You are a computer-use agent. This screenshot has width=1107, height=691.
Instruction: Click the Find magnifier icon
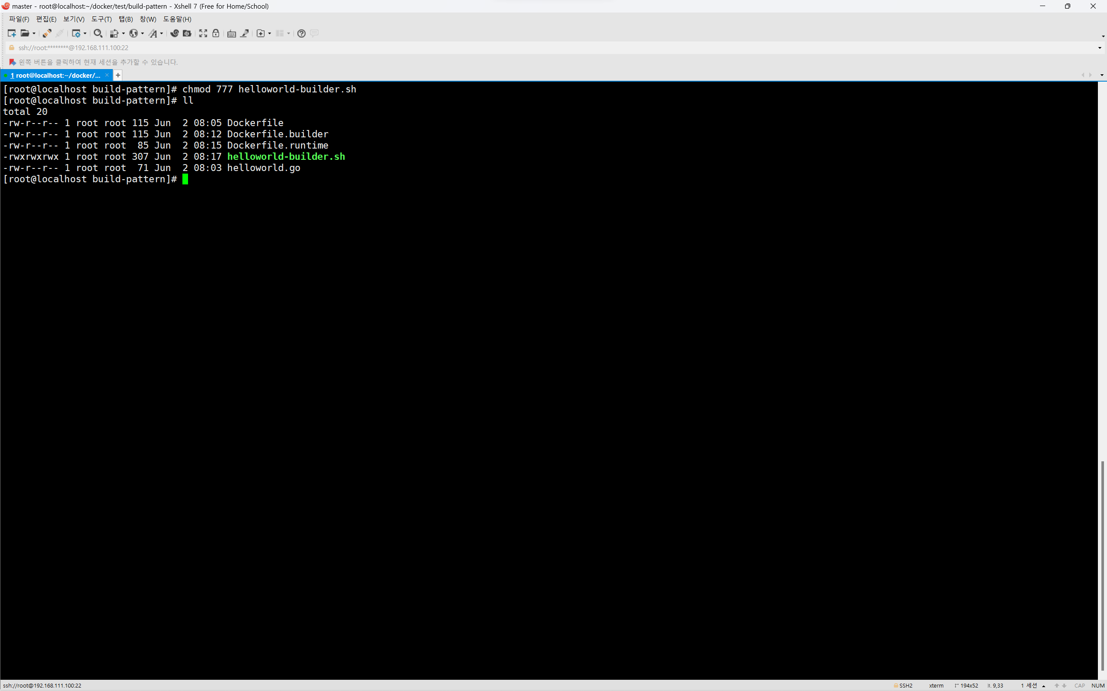pyautogui.click(x=97, y=33)
